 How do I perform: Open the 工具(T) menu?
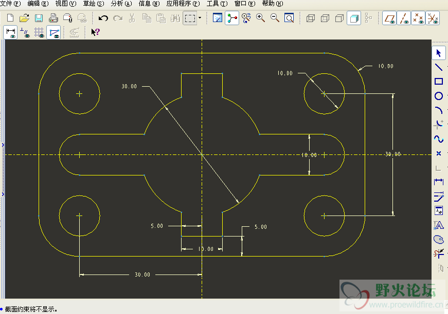coord(217,4)
